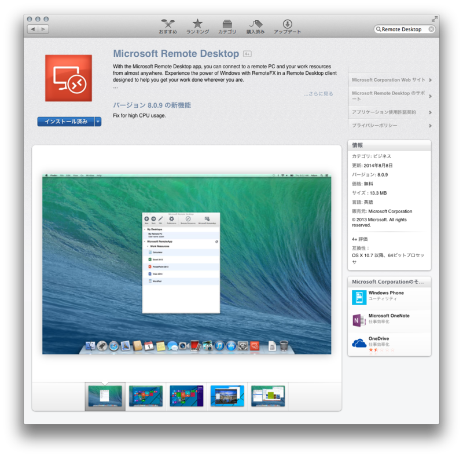Select the fourth screenshot thumbnail
The width and height of the screenshot is (463, 457).
pos(227,396)
